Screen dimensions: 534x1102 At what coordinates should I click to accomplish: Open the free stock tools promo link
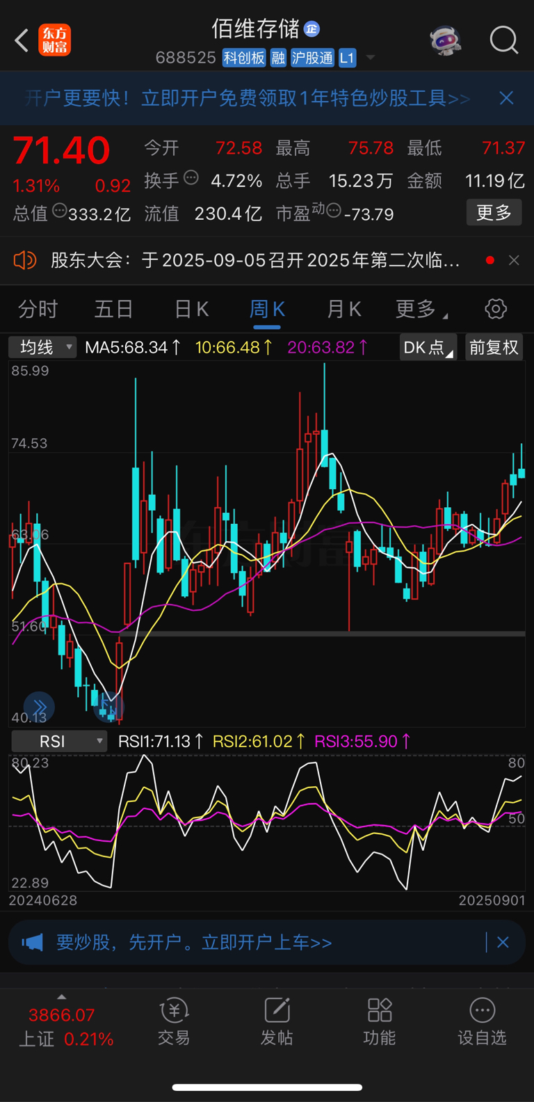306,98
